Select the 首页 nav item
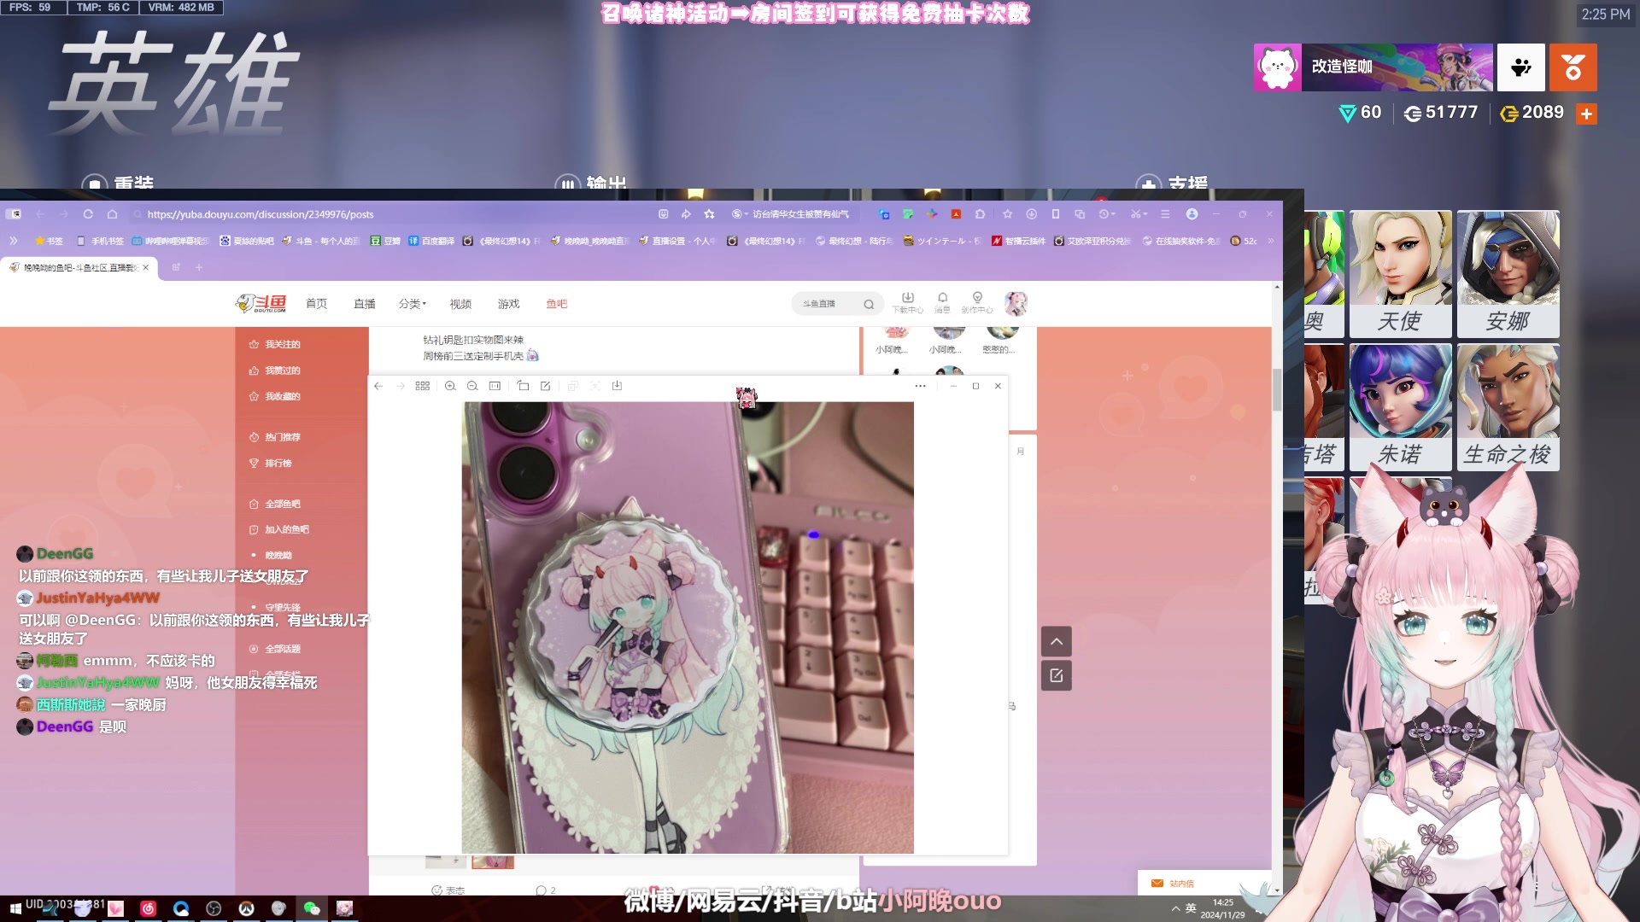This screenshot has height=922, width=1640. tap(316, 304)
